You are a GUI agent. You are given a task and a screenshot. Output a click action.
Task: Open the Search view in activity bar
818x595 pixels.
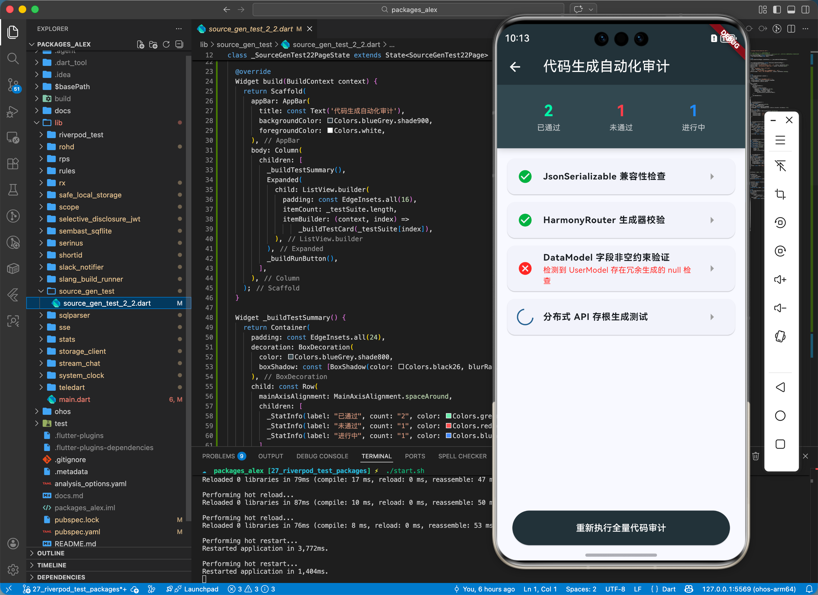(x=13, y=58)
